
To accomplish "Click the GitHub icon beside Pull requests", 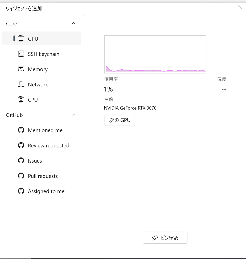I will tap(21, 176).
